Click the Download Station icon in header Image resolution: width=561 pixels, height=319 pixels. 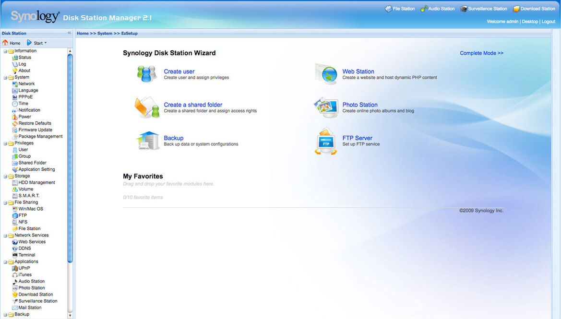tap(516, 9)
